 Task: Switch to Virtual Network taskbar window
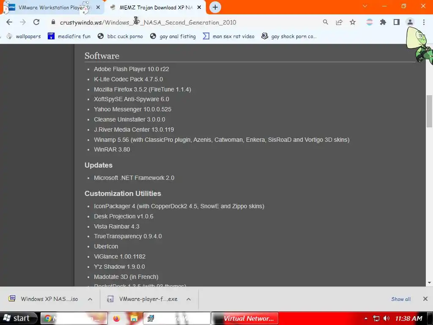(x=245, y=318)
